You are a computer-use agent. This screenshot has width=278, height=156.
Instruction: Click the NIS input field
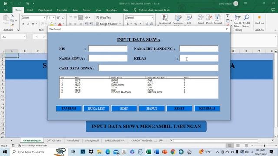coord(108,49)
